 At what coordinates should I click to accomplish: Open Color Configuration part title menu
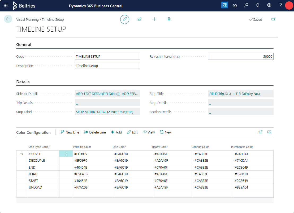click(x=33, y=132)
